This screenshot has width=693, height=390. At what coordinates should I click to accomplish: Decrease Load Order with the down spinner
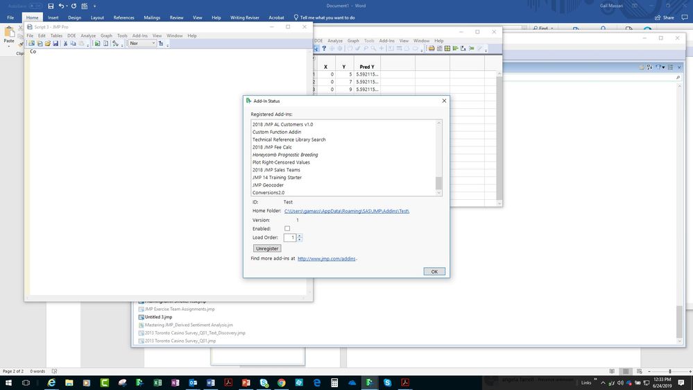click(x=300, y=239)
